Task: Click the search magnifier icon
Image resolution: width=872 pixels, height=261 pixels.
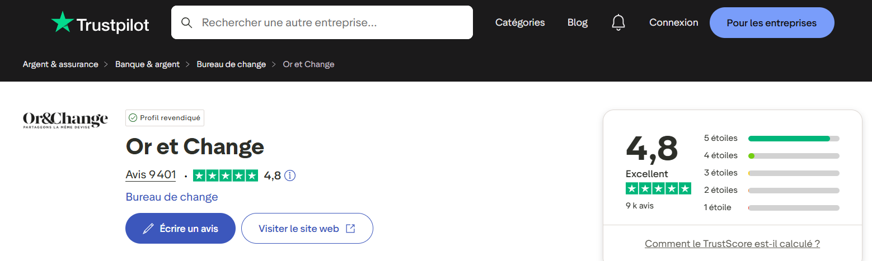Action: click(187, 23)
